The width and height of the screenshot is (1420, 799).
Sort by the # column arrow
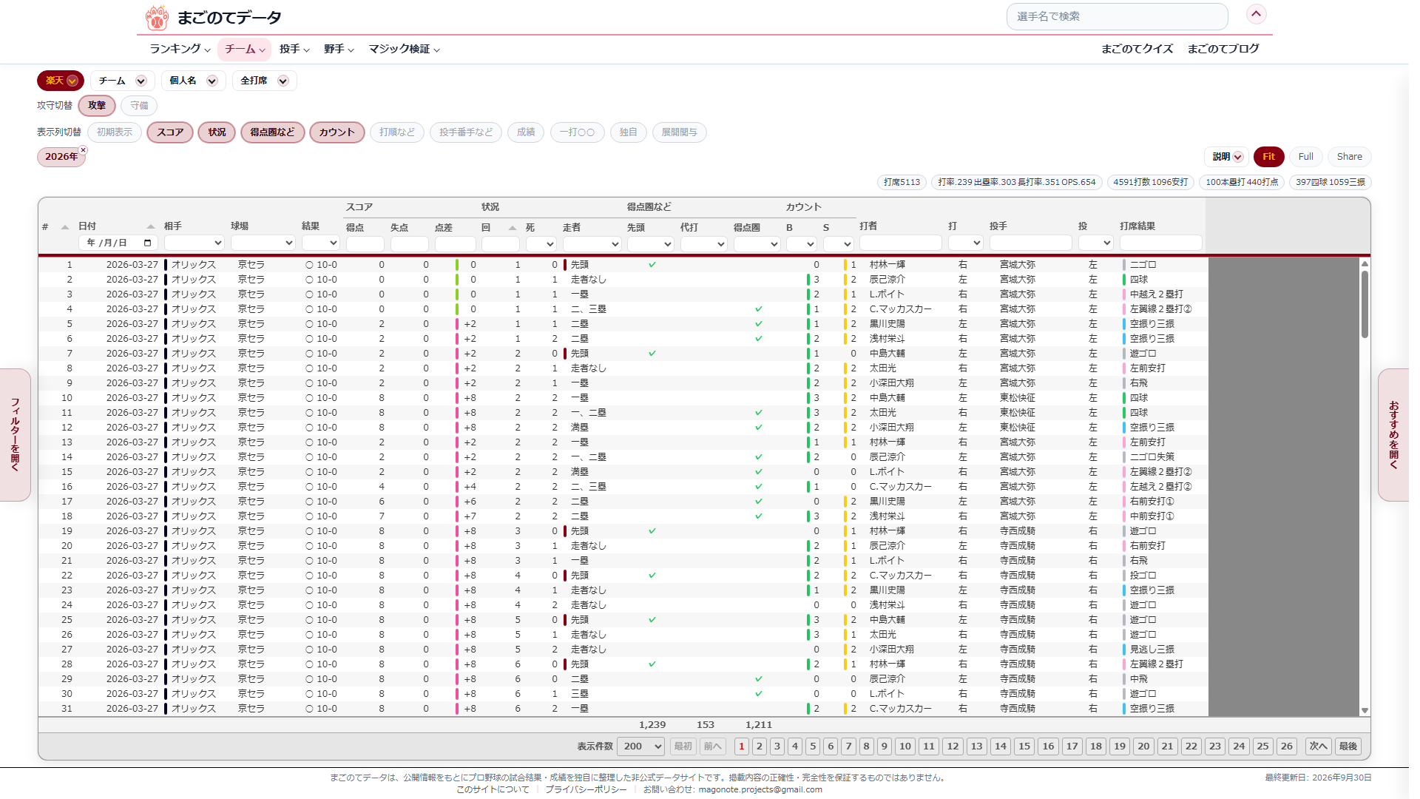pos(65,227)
